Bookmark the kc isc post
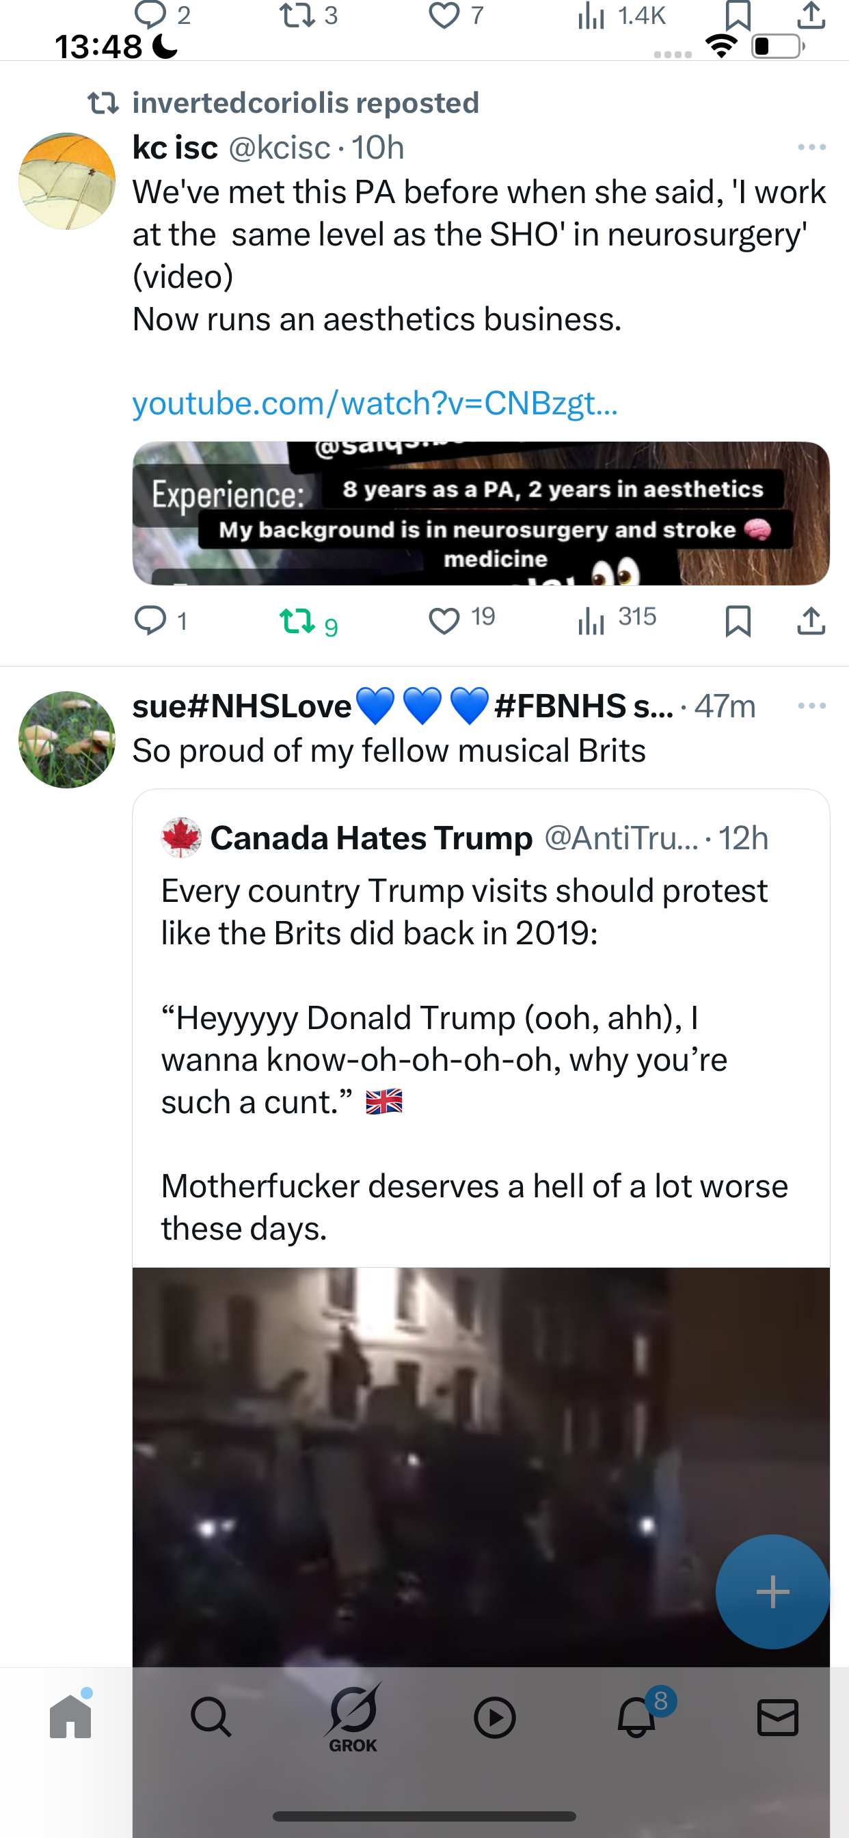 pyautogui.click(x=738, y=621)
